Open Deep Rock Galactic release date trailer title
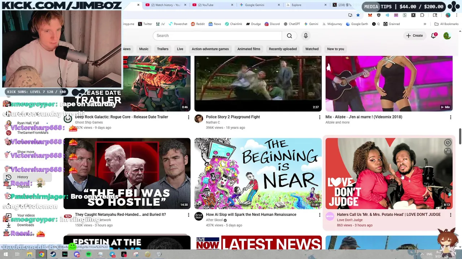 [122, 117]
